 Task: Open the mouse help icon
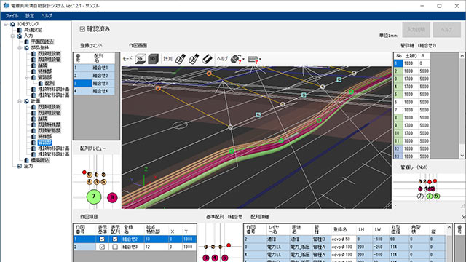(236, 59)
